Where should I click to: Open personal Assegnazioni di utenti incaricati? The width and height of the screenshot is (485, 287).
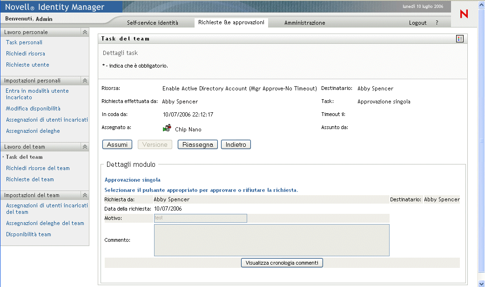pos(47,120)
